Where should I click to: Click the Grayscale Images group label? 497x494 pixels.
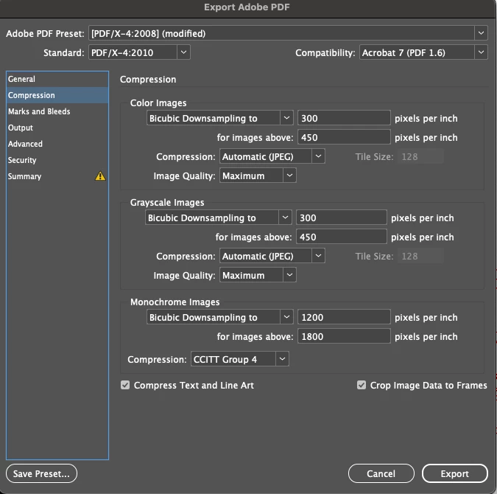tap(167, 202)
